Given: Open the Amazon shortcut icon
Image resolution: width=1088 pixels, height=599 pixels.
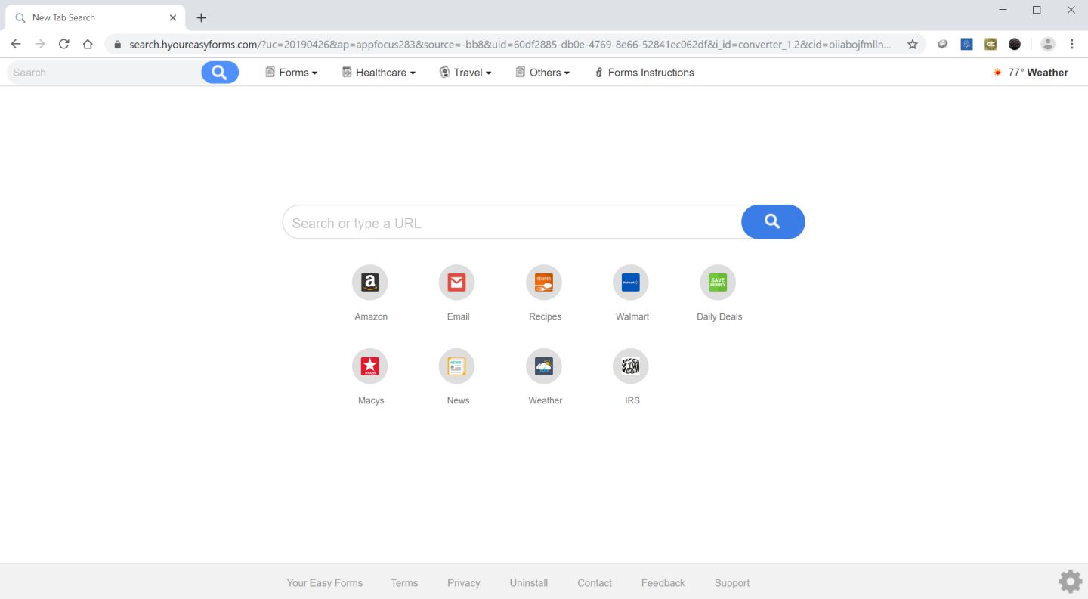Looking at the screenshot, I should tap(369, 283).
